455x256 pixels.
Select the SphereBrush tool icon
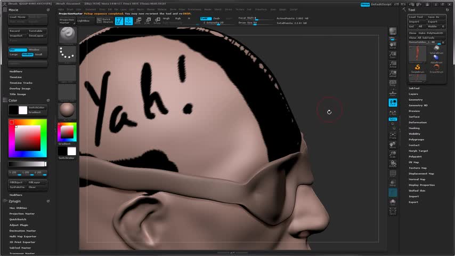click(x=436, y=50)
